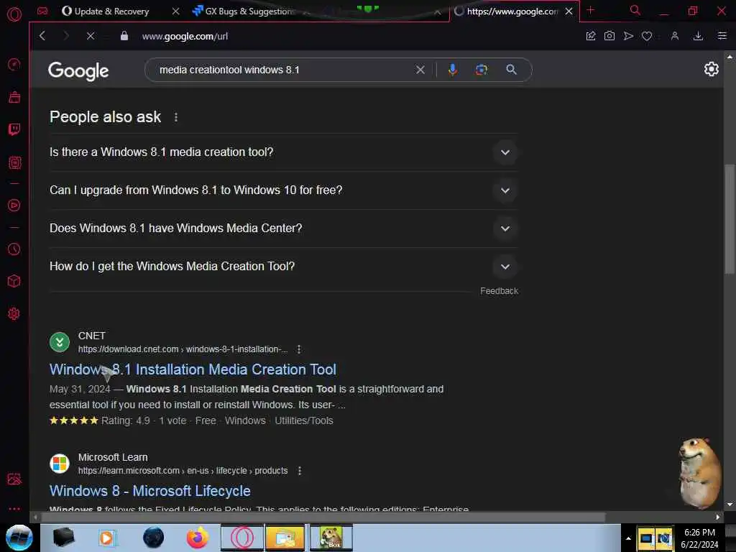Open People also ask options menu
The image size is (736, 552).
tap(176, 117)
